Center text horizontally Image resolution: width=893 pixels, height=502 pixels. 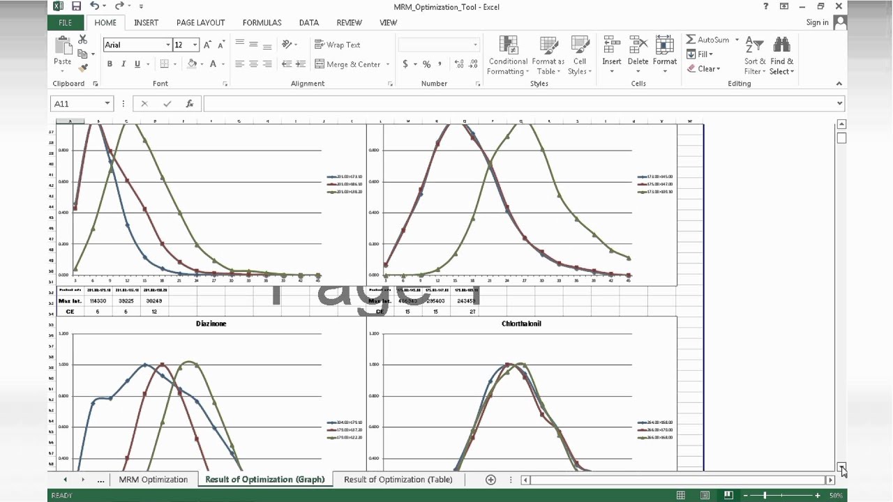pyautogui.click(x=254, y=64)
